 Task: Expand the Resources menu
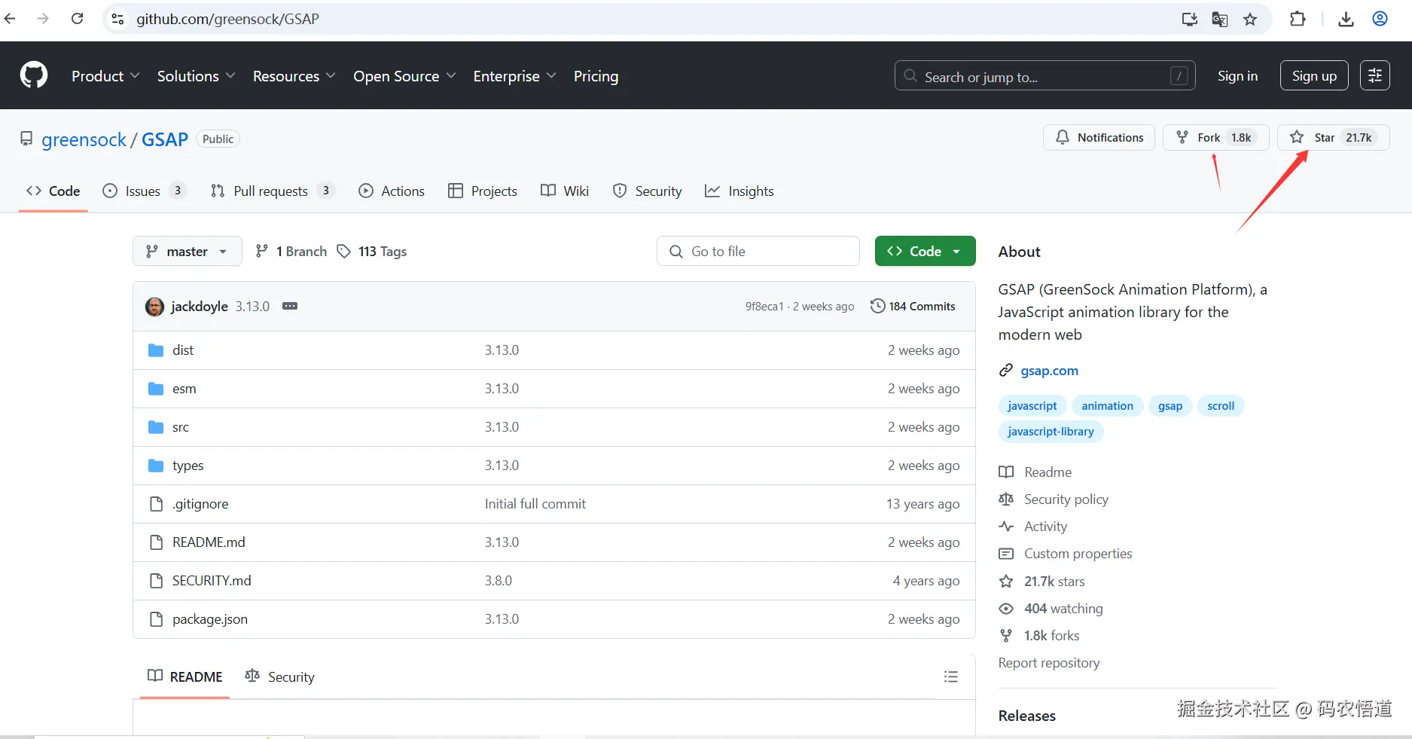(x=294, y=76)
